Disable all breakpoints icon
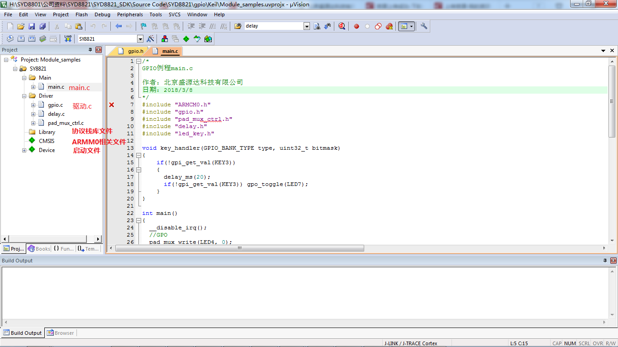618x347 pixels. point(378,26)
